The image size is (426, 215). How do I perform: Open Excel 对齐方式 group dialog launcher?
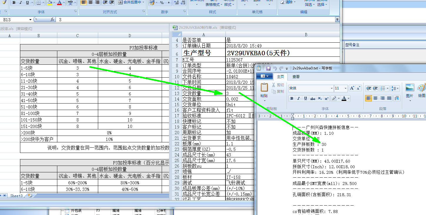point(144,12)
